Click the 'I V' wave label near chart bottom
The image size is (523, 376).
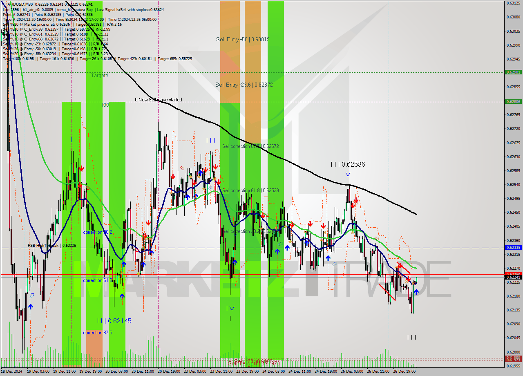click(230, 309)
